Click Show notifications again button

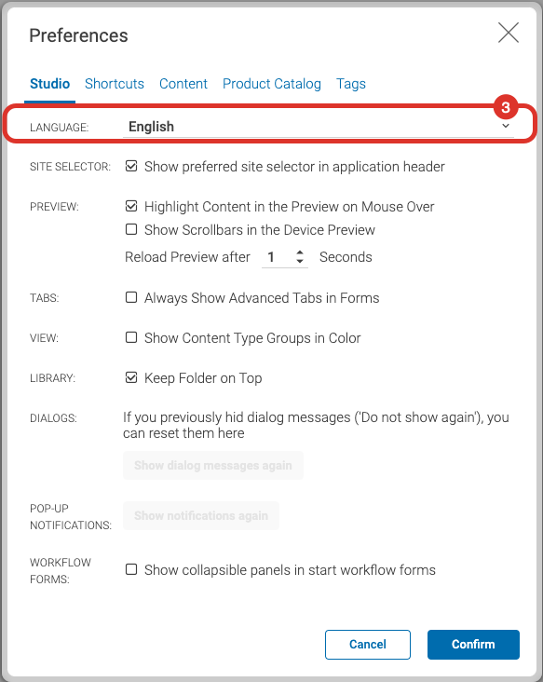coord(201,515)
